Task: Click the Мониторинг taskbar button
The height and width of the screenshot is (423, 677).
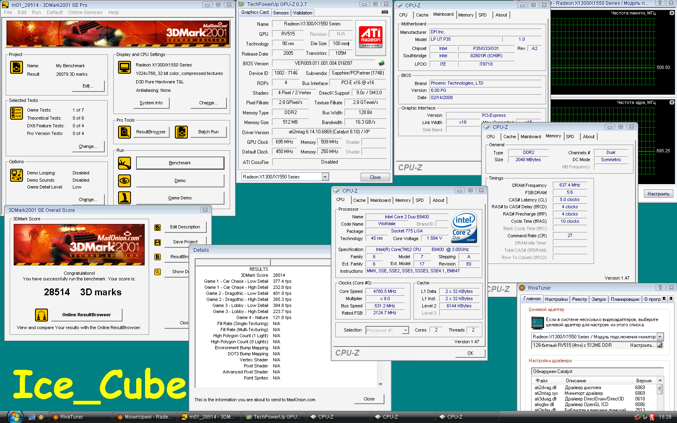Action: point(145,417)
